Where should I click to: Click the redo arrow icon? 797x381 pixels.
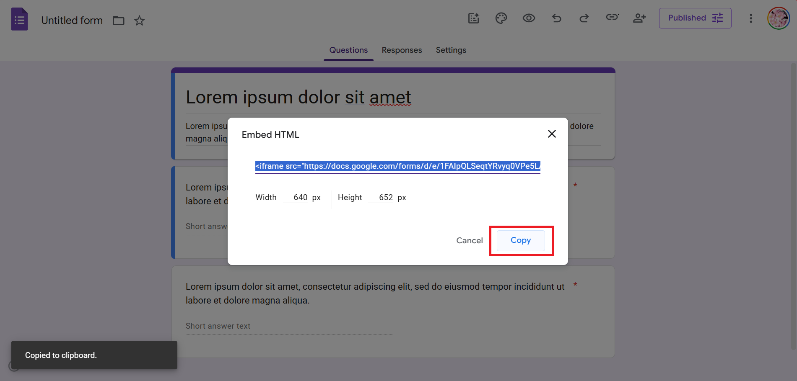(x=584, y=18)
